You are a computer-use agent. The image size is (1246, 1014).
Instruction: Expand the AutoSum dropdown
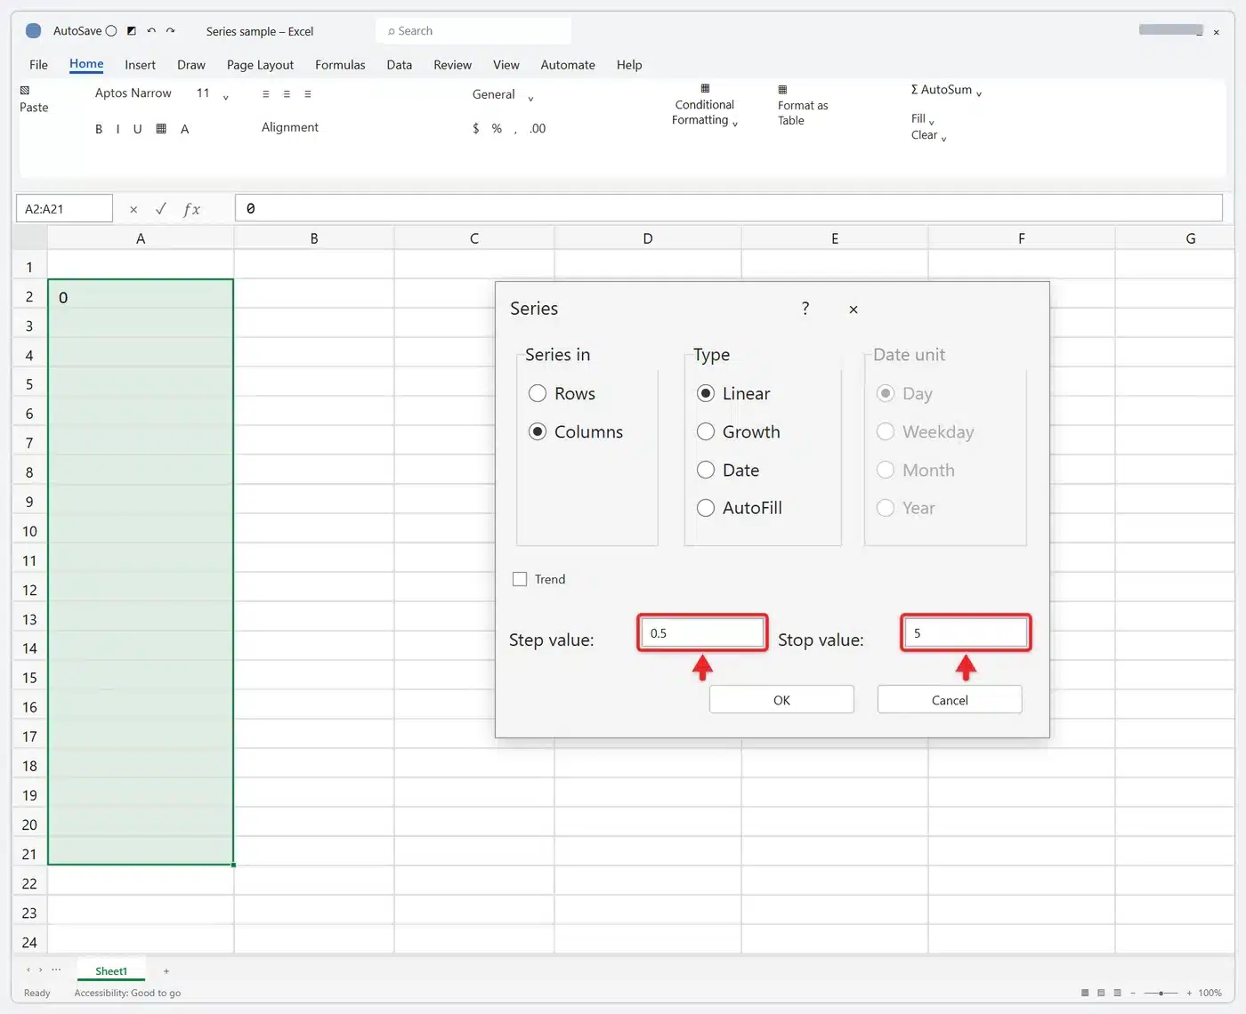(x=978, y=93)
